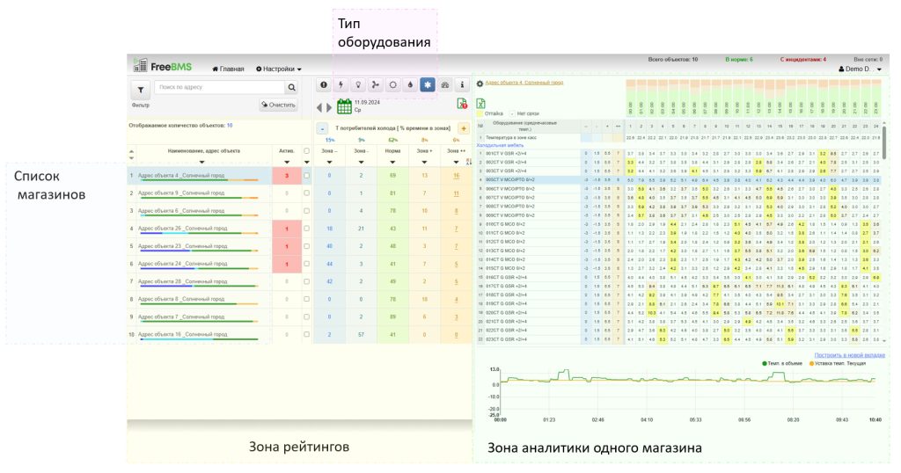Check box for Адрес объекта 16
The width and height of the screenshot is (901, 473).
306,334
